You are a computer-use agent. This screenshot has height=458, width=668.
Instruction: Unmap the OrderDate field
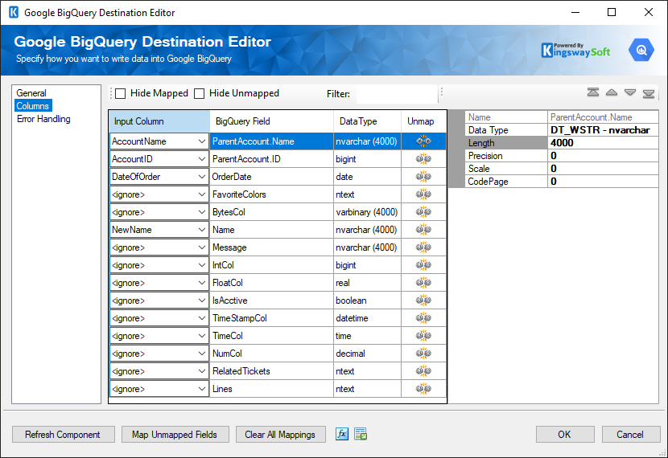tap(423, 177)
